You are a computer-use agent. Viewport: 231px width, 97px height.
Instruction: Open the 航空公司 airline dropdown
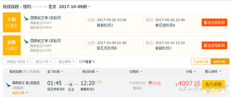(x=43, y=61)
